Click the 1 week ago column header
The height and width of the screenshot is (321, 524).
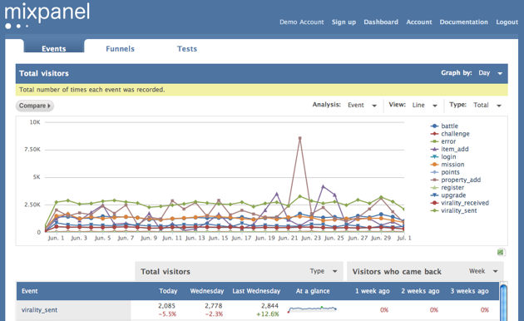[373, 291]
